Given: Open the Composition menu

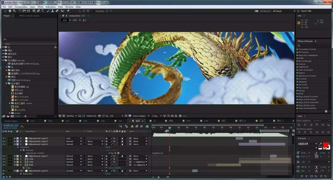Looking at the screenshot, I should [x=21, y=7].
